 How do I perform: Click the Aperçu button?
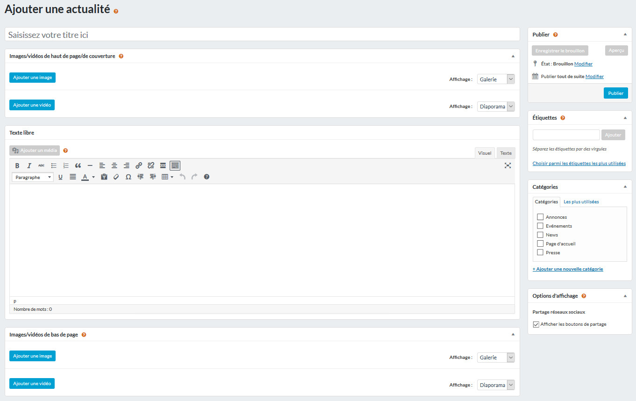point(616,50)
